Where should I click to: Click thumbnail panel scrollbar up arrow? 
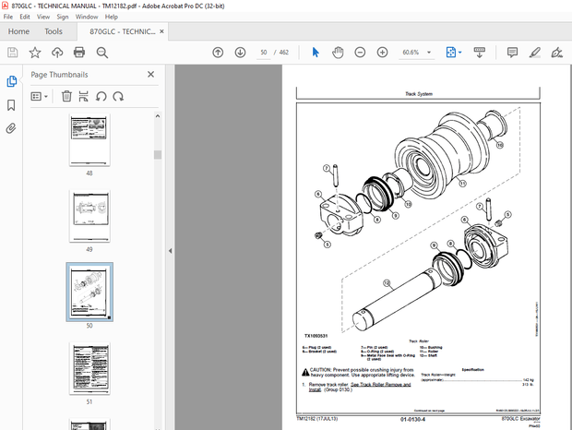click(158, 116)
